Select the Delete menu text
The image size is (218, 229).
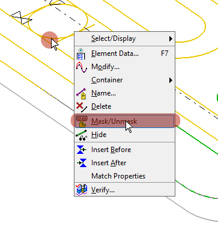pos(101,106)
